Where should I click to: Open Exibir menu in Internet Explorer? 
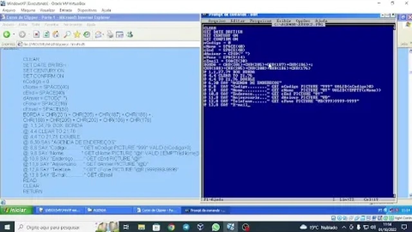36,25
